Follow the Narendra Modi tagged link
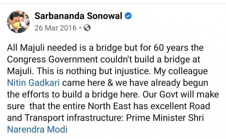The image size is (226, 139). pyautogui.click(x=37, y=129)
